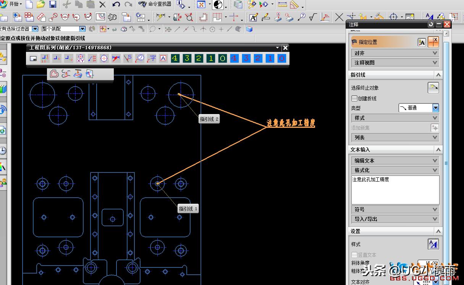The image size is (464, 285).
Task: Click the text input box with annotation text
Action: [x=395, y=190]
